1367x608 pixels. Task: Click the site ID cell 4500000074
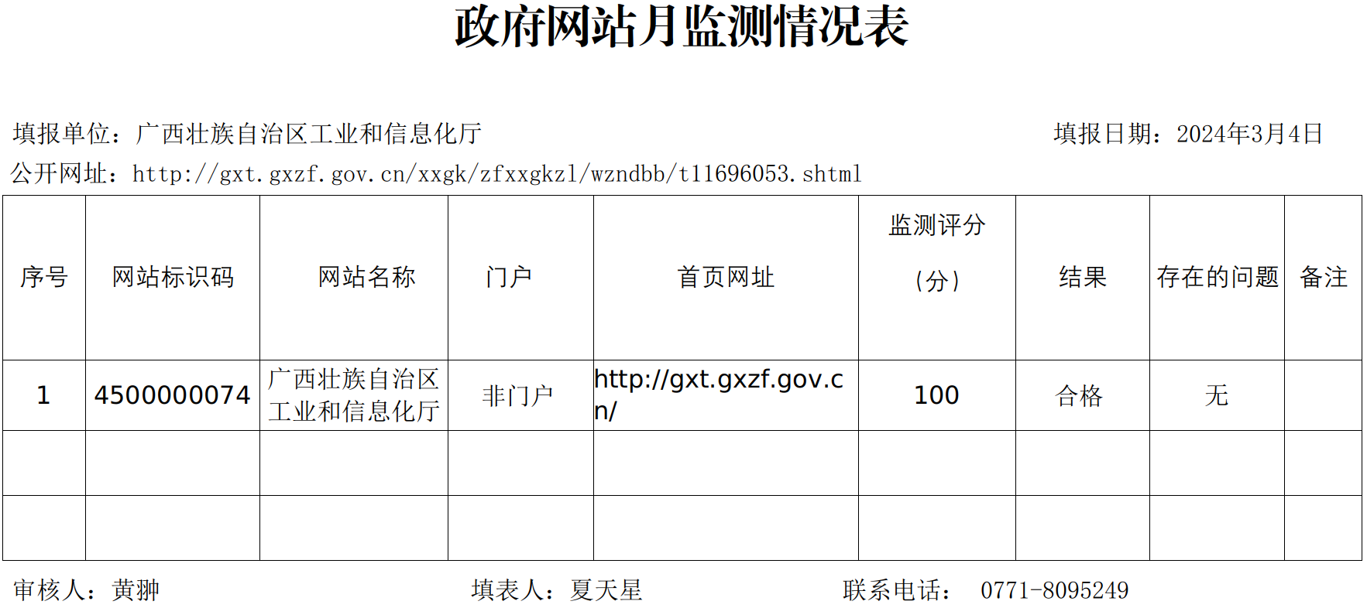(x=173, y=395)
